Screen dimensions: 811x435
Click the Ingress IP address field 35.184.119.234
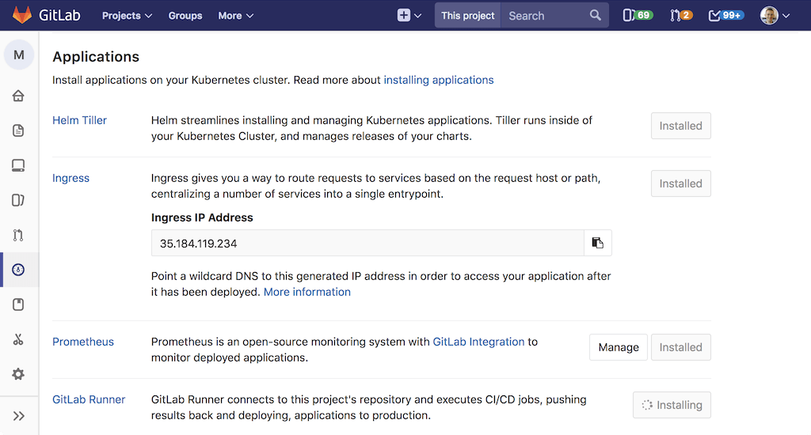coord(367,243)
